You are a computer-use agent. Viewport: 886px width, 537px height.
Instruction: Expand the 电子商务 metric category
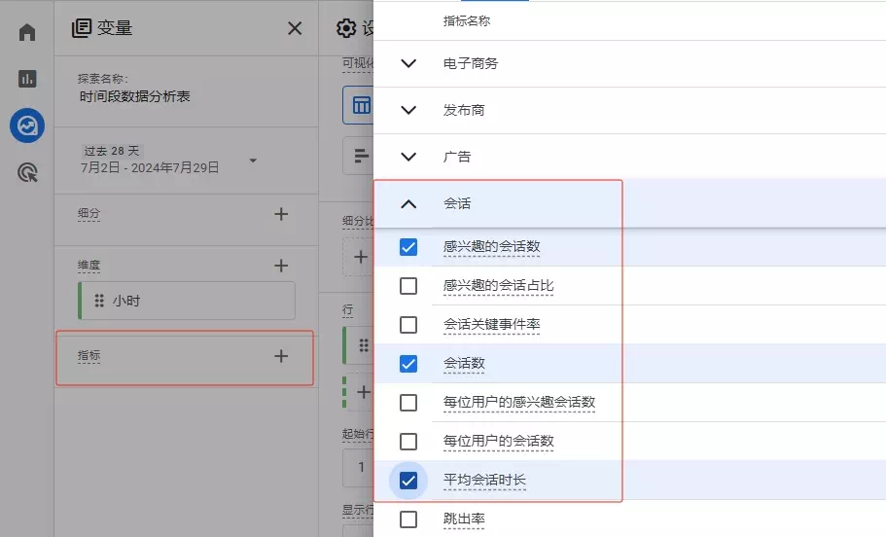[408, 64]
